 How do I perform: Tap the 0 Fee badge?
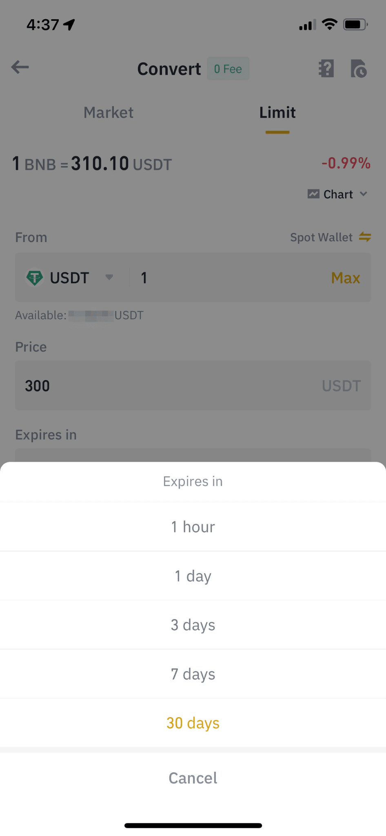click(x=228, y=69)
